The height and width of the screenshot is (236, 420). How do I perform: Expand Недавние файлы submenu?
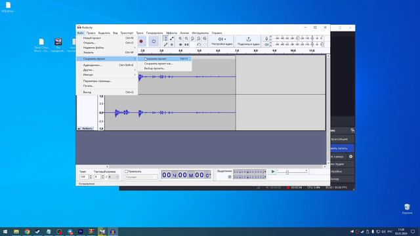point(107,48)
